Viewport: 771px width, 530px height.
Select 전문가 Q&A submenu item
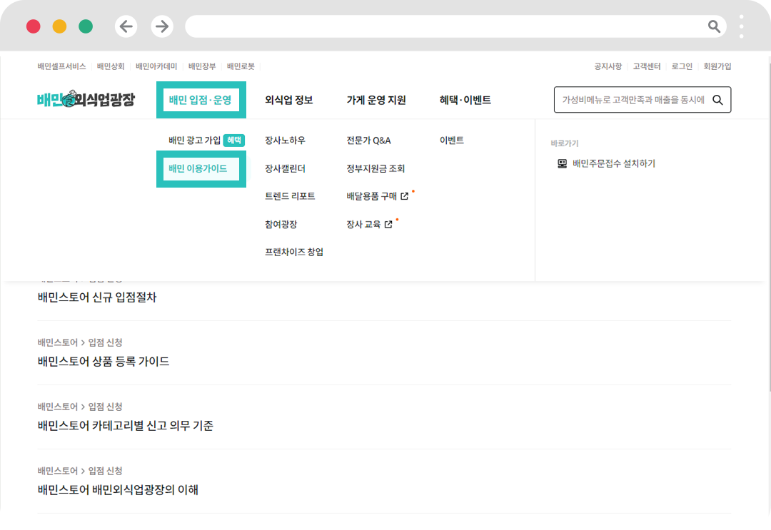point(369,141)
